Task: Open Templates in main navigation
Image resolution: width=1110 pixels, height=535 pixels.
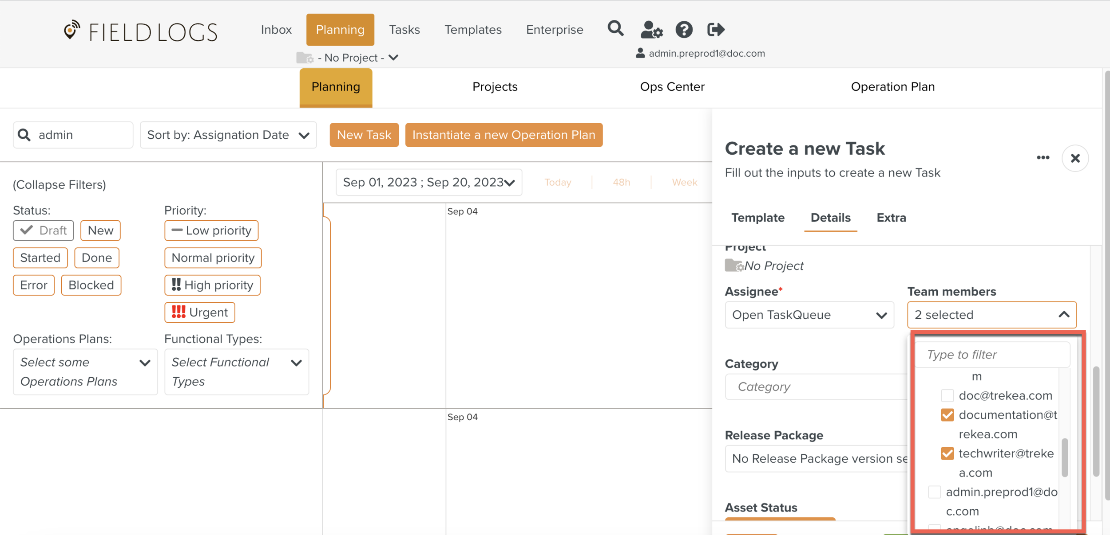Action: [473, 30]
